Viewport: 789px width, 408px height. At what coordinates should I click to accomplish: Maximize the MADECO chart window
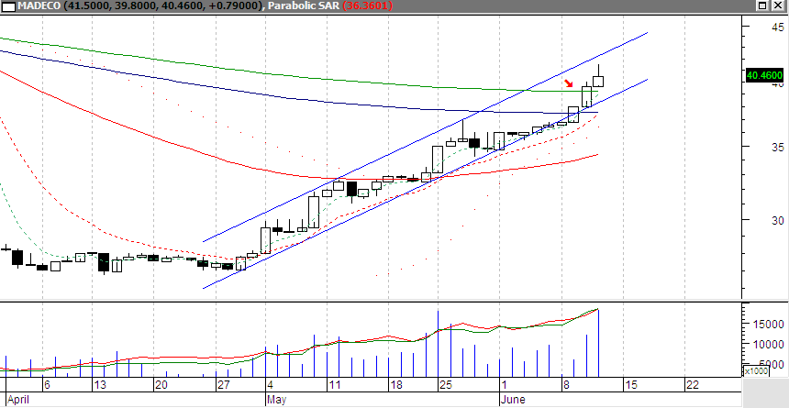tap(762, 6)
